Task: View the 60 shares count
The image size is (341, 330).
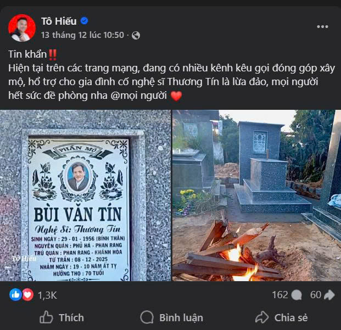Action: point(316,295)
